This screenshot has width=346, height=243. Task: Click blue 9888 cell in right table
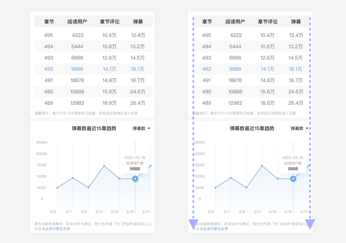235,69
